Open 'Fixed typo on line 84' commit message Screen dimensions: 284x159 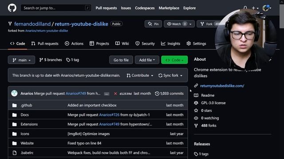(x=84, y=143)
